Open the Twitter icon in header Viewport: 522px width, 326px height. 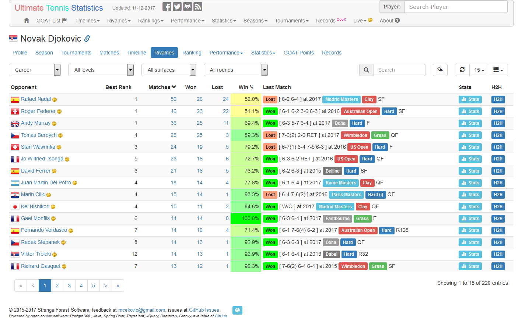point(177,7)
